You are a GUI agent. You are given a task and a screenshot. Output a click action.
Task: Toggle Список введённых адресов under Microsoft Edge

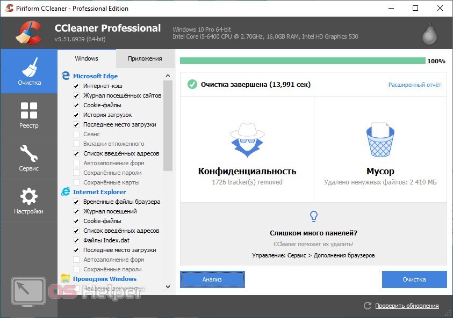click(76, 153)
